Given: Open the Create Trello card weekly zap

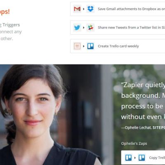Looking at the screenshot, I should pos(118,46).
